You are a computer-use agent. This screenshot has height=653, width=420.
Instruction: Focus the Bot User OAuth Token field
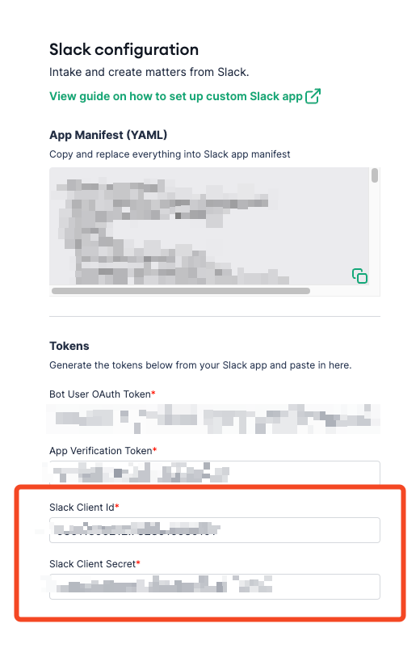click(x=214, y=418)
